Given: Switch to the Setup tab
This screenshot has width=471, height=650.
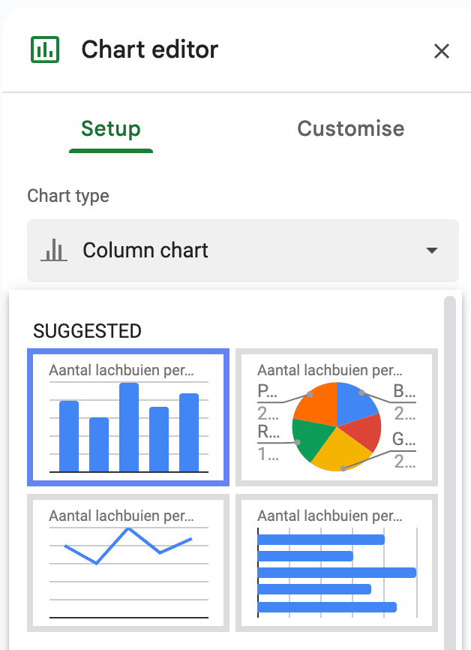Looking at the screenshot, I should click(x=111, y=128).
